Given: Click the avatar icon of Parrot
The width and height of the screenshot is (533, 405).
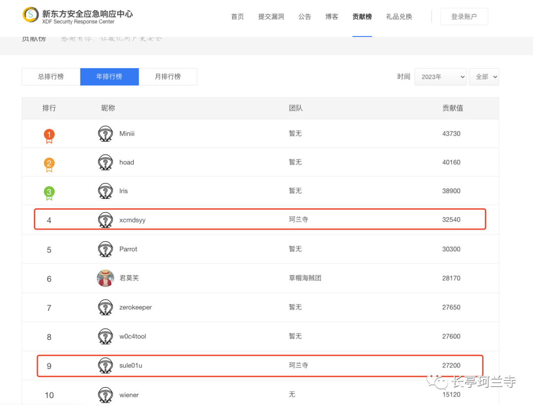Looking at the screenshot, I should tap(106, 249).
